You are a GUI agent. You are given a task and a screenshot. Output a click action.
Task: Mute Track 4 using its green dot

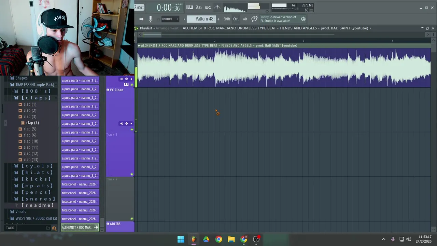[132, 219]
